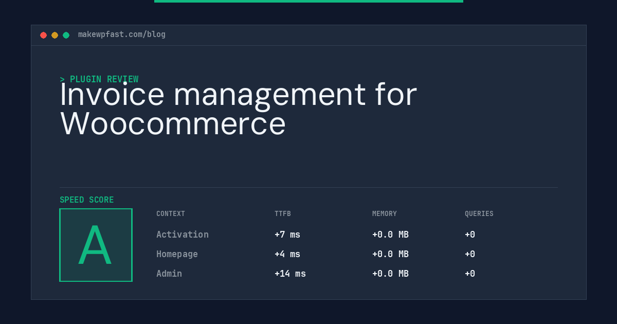Click the 'Invoice management for Woocommerce' title
The image size is (617, 324).
click(239, 109)
